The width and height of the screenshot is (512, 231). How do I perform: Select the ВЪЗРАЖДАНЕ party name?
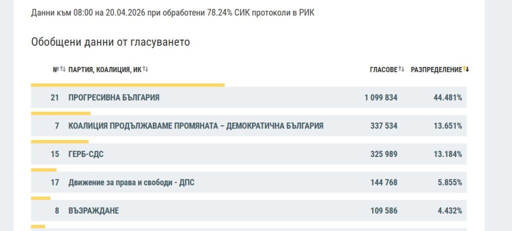point(93,210)
